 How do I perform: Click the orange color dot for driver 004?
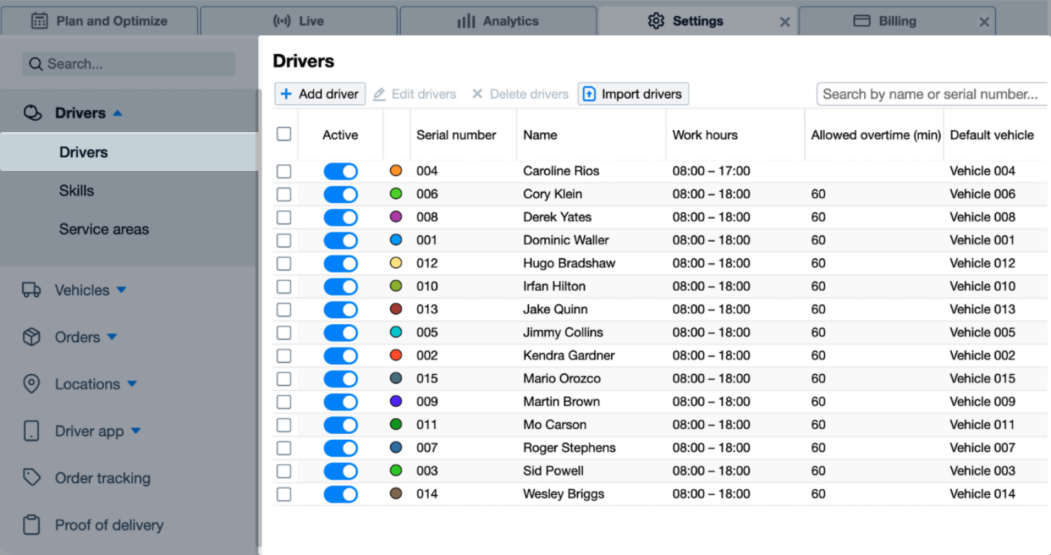click(x=396, y=170)
